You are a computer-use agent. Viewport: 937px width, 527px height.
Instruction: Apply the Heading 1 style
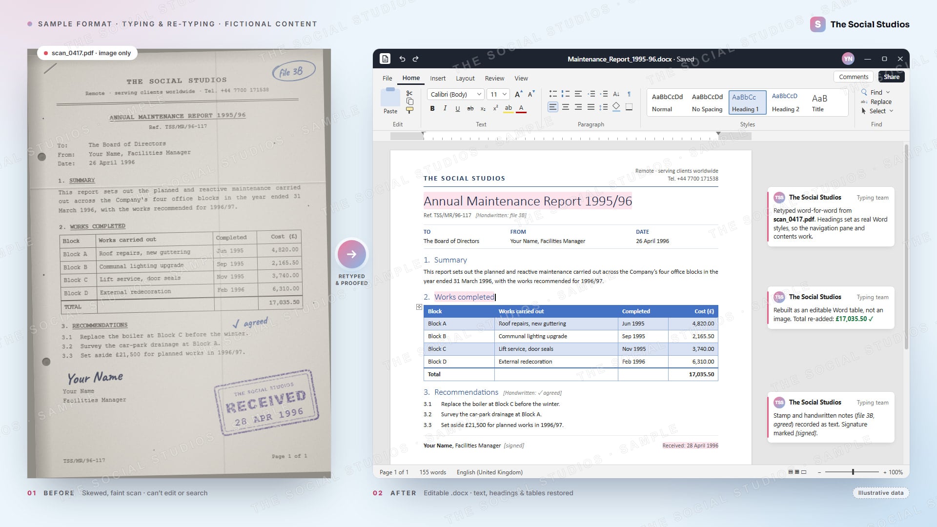(x=748, y=102)
